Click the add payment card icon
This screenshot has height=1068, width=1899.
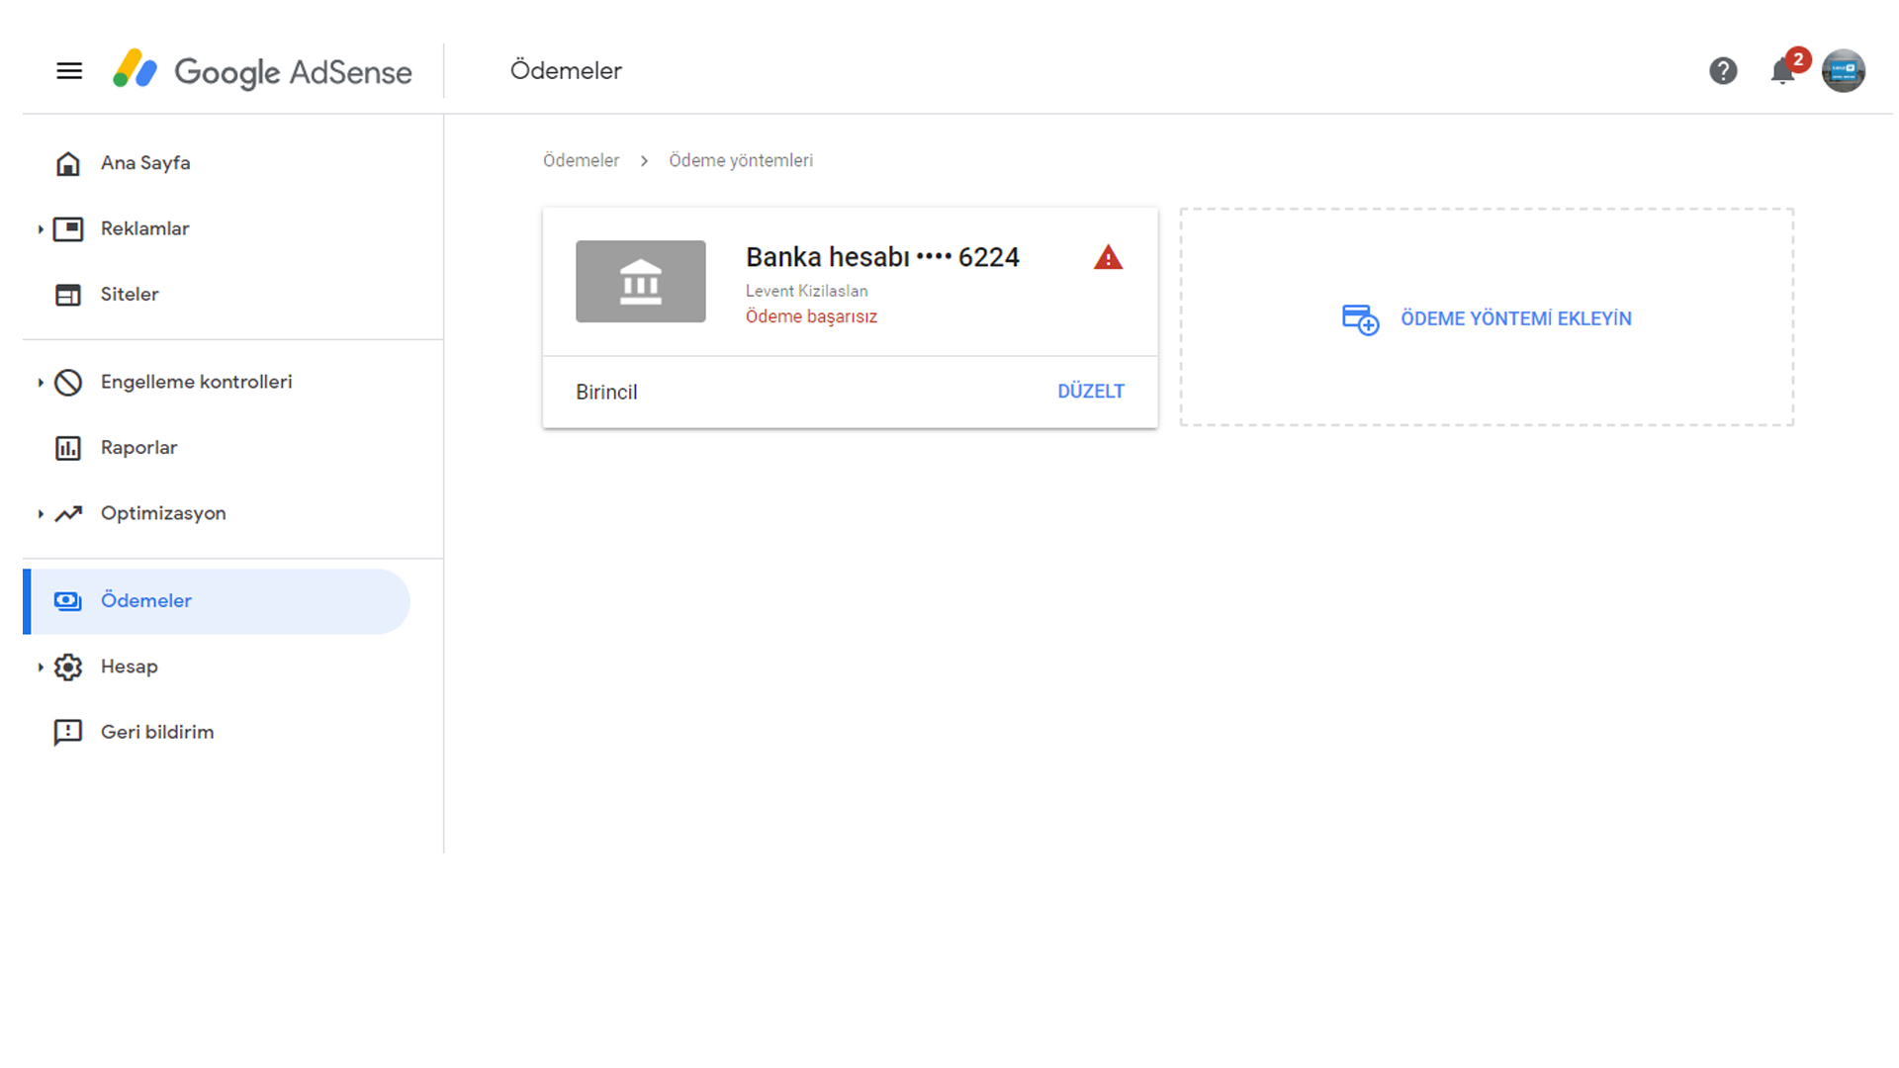pyautogui.click(x=1360, y=319)
